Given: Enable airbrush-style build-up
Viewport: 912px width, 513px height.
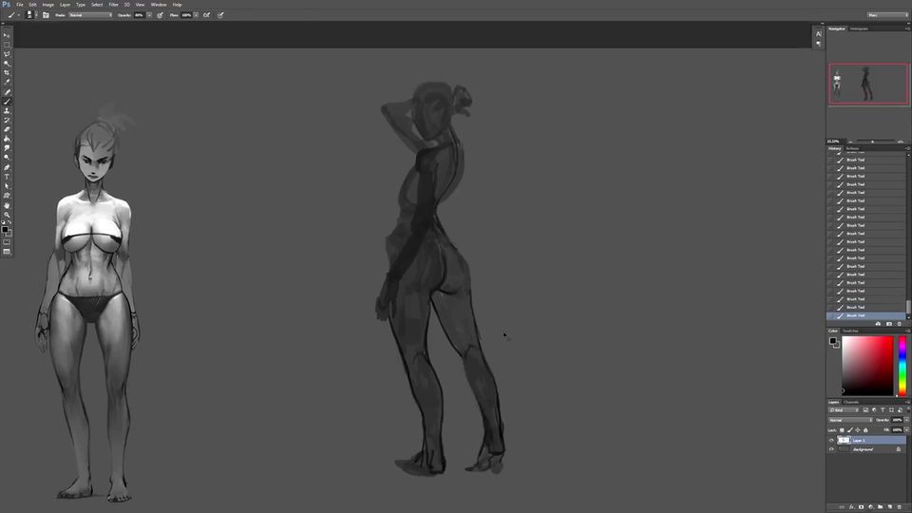Looking at the screenshot, I should (206, 15).
